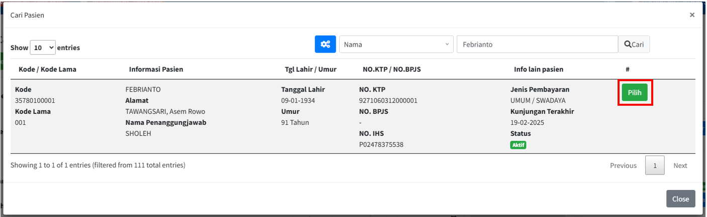This screenshot has width=707, height=217.
Task: Close the Cari Pasien dialog with X icon
Action: pyautogui.click(x=692, y=15)
